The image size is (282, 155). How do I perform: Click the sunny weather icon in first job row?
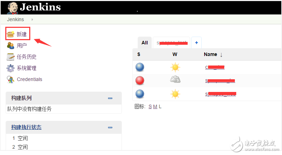click(x=175, y=67)
